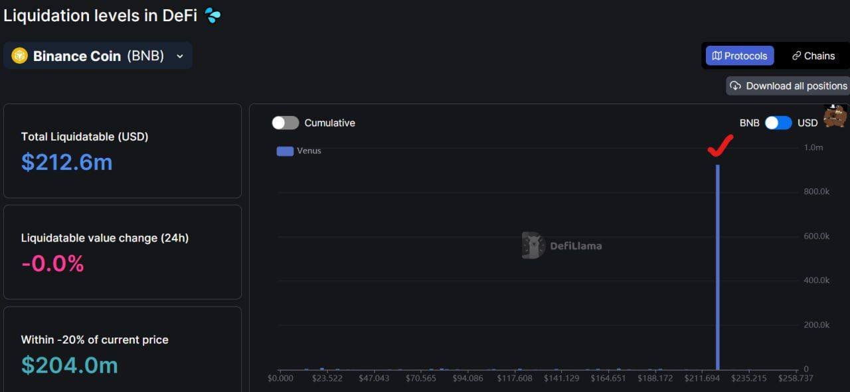Click the cloud download icon
Viewport: 850px width, 392px height.
coord(735,86)
